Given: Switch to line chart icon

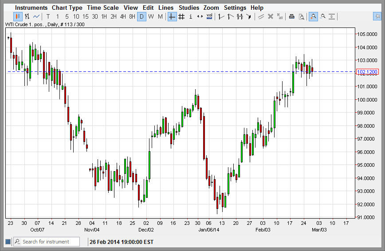Looking at the screenshot, I should 36,17.
